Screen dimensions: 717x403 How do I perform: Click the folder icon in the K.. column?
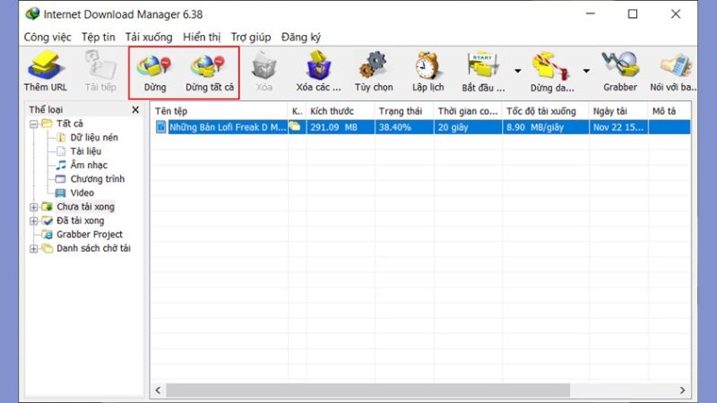click(x=296, y=126)
